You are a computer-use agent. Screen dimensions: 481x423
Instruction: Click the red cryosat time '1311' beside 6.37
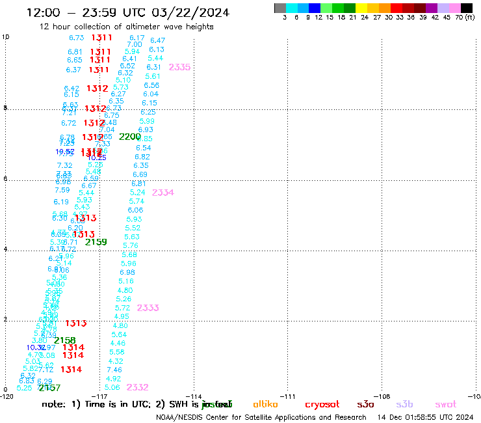[99, 70]
